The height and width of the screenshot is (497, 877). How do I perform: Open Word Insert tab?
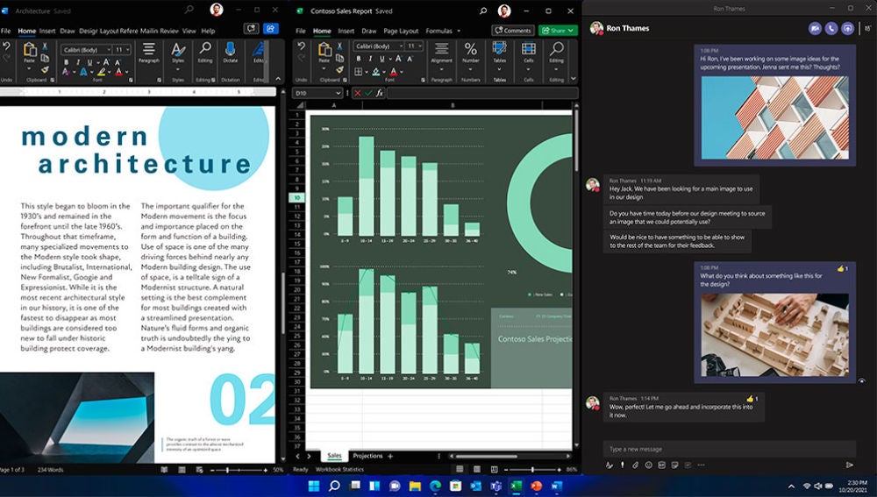[x=47, y=31]
